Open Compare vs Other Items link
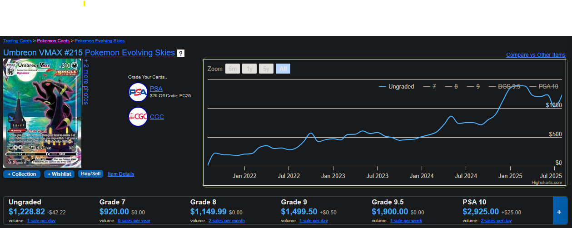The height and width of the screenshot is (228, 572). pyautogui.click(x=536, y=55)
